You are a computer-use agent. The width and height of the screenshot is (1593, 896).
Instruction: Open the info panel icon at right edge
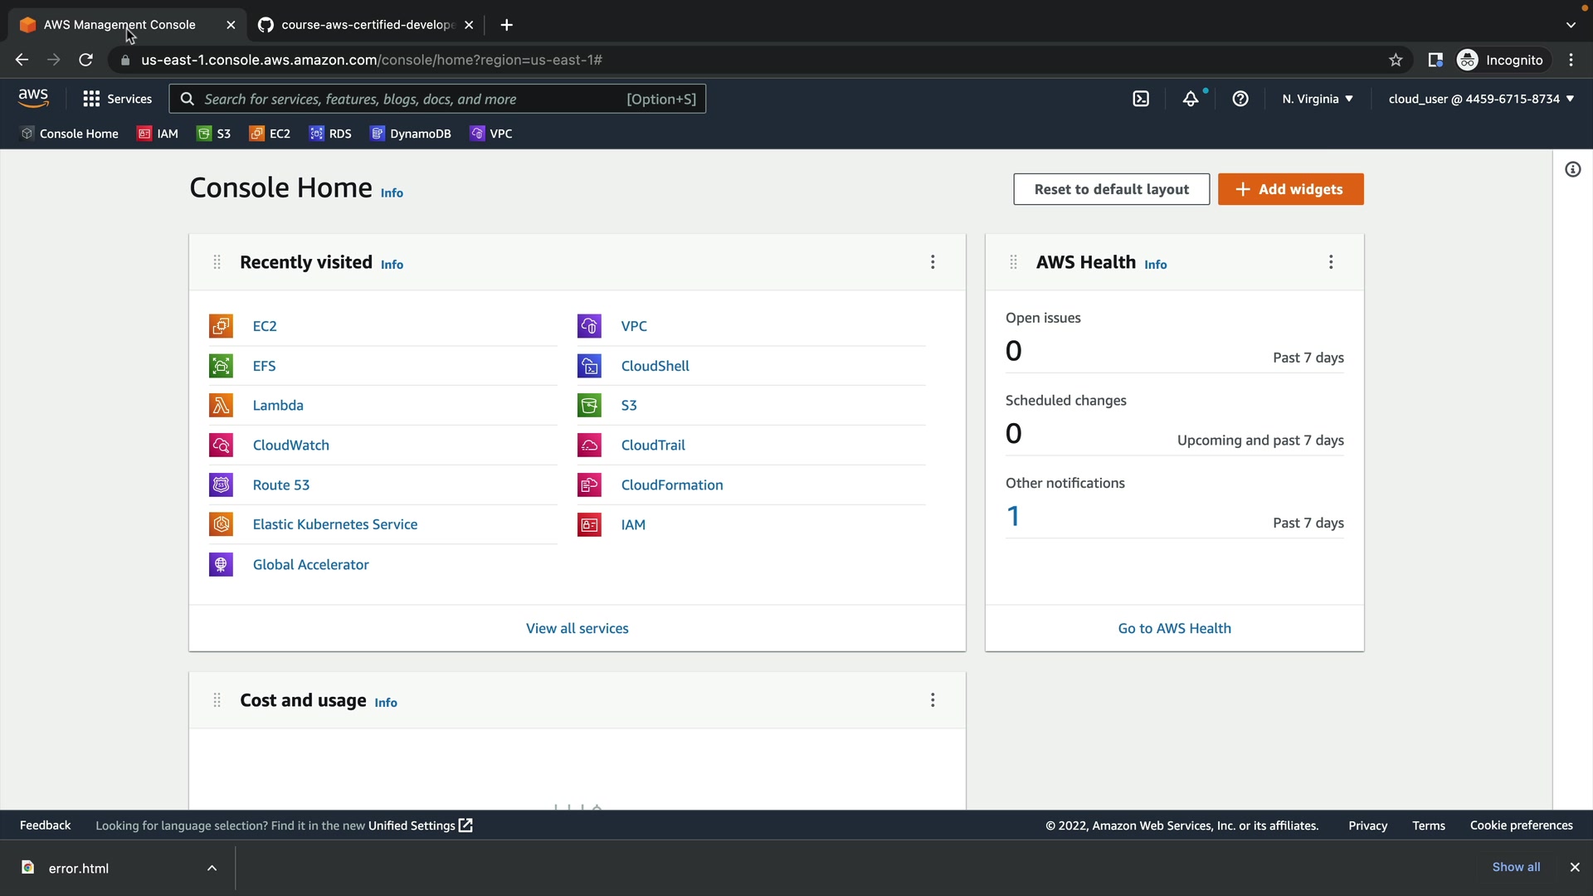(x=1572, y=170)
